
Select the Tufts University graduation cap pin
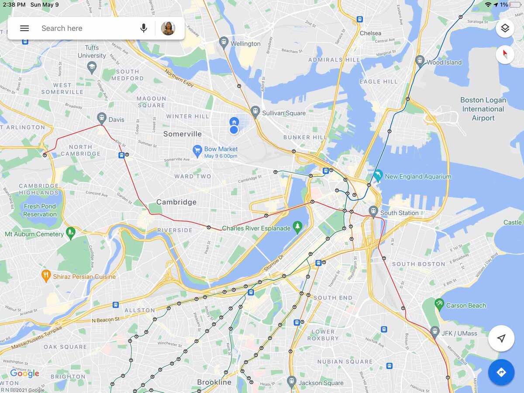(92, 67)
